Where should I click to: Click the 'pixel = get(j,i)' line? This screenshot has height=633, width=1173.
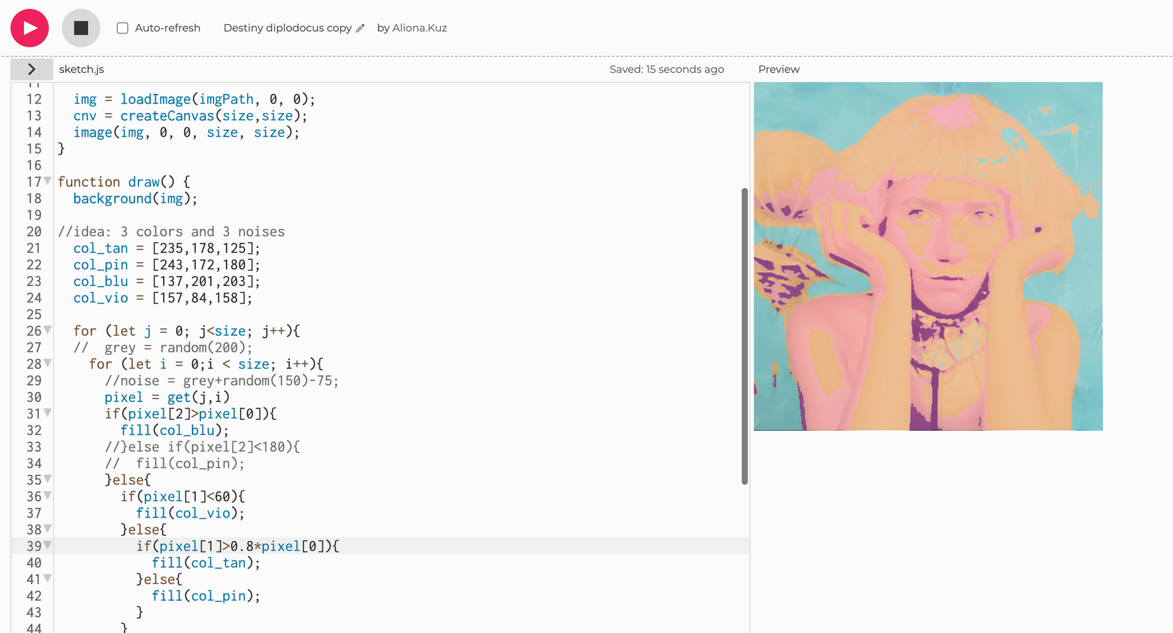tap(167, 397)
